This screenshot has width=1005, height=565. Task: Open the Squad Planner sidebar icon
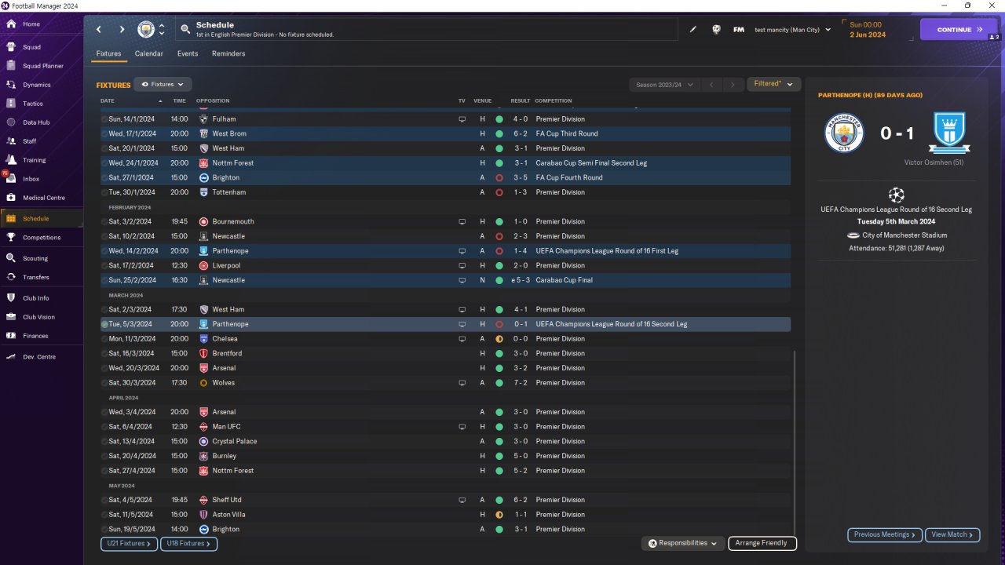(11, 66)
